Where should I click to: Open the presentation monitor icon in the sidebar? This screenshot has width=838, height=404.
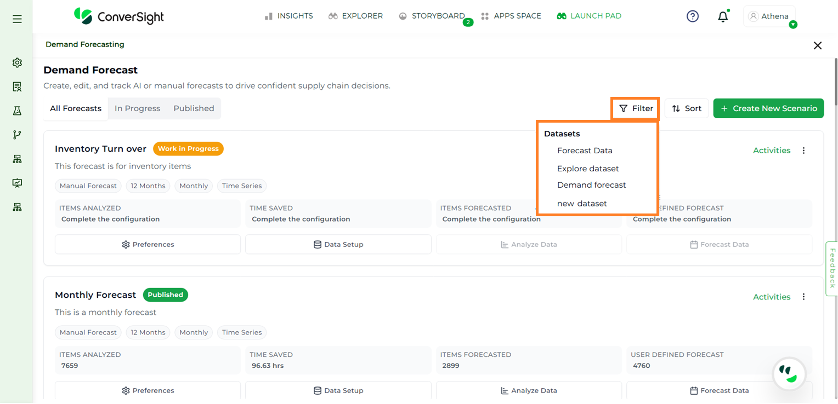click(x=17, y=183)
